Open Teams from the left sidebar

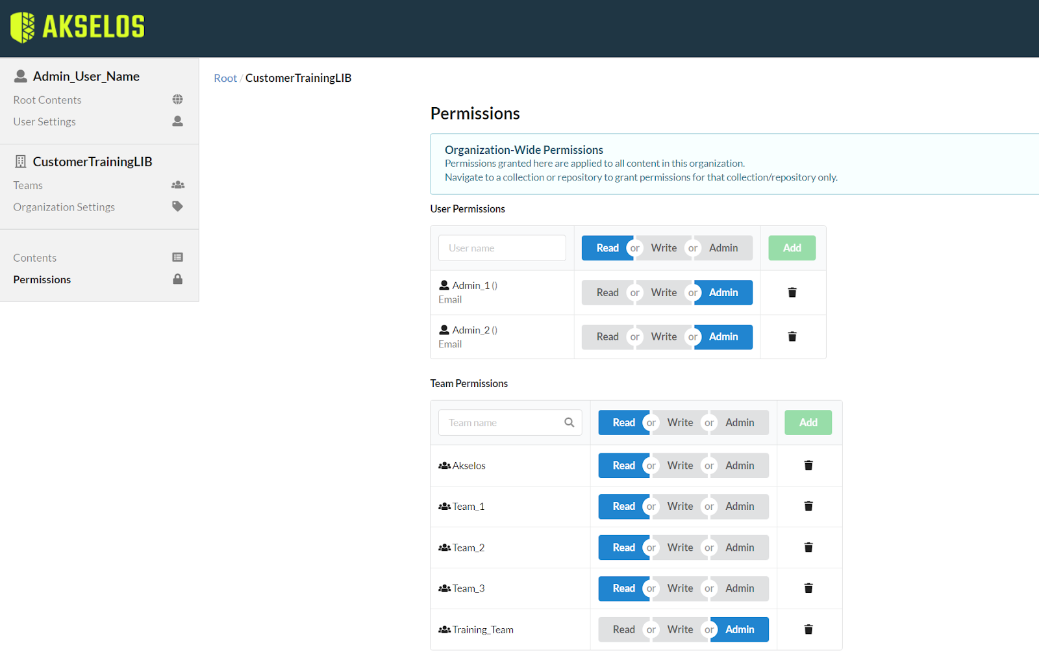click(27, 184)
